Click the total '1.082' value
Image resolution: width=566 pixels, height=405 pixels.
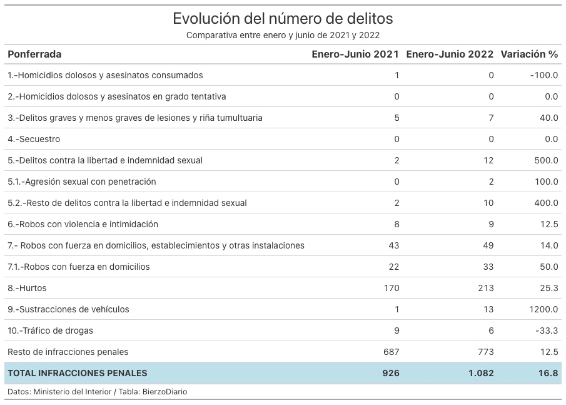pos(481,373)
